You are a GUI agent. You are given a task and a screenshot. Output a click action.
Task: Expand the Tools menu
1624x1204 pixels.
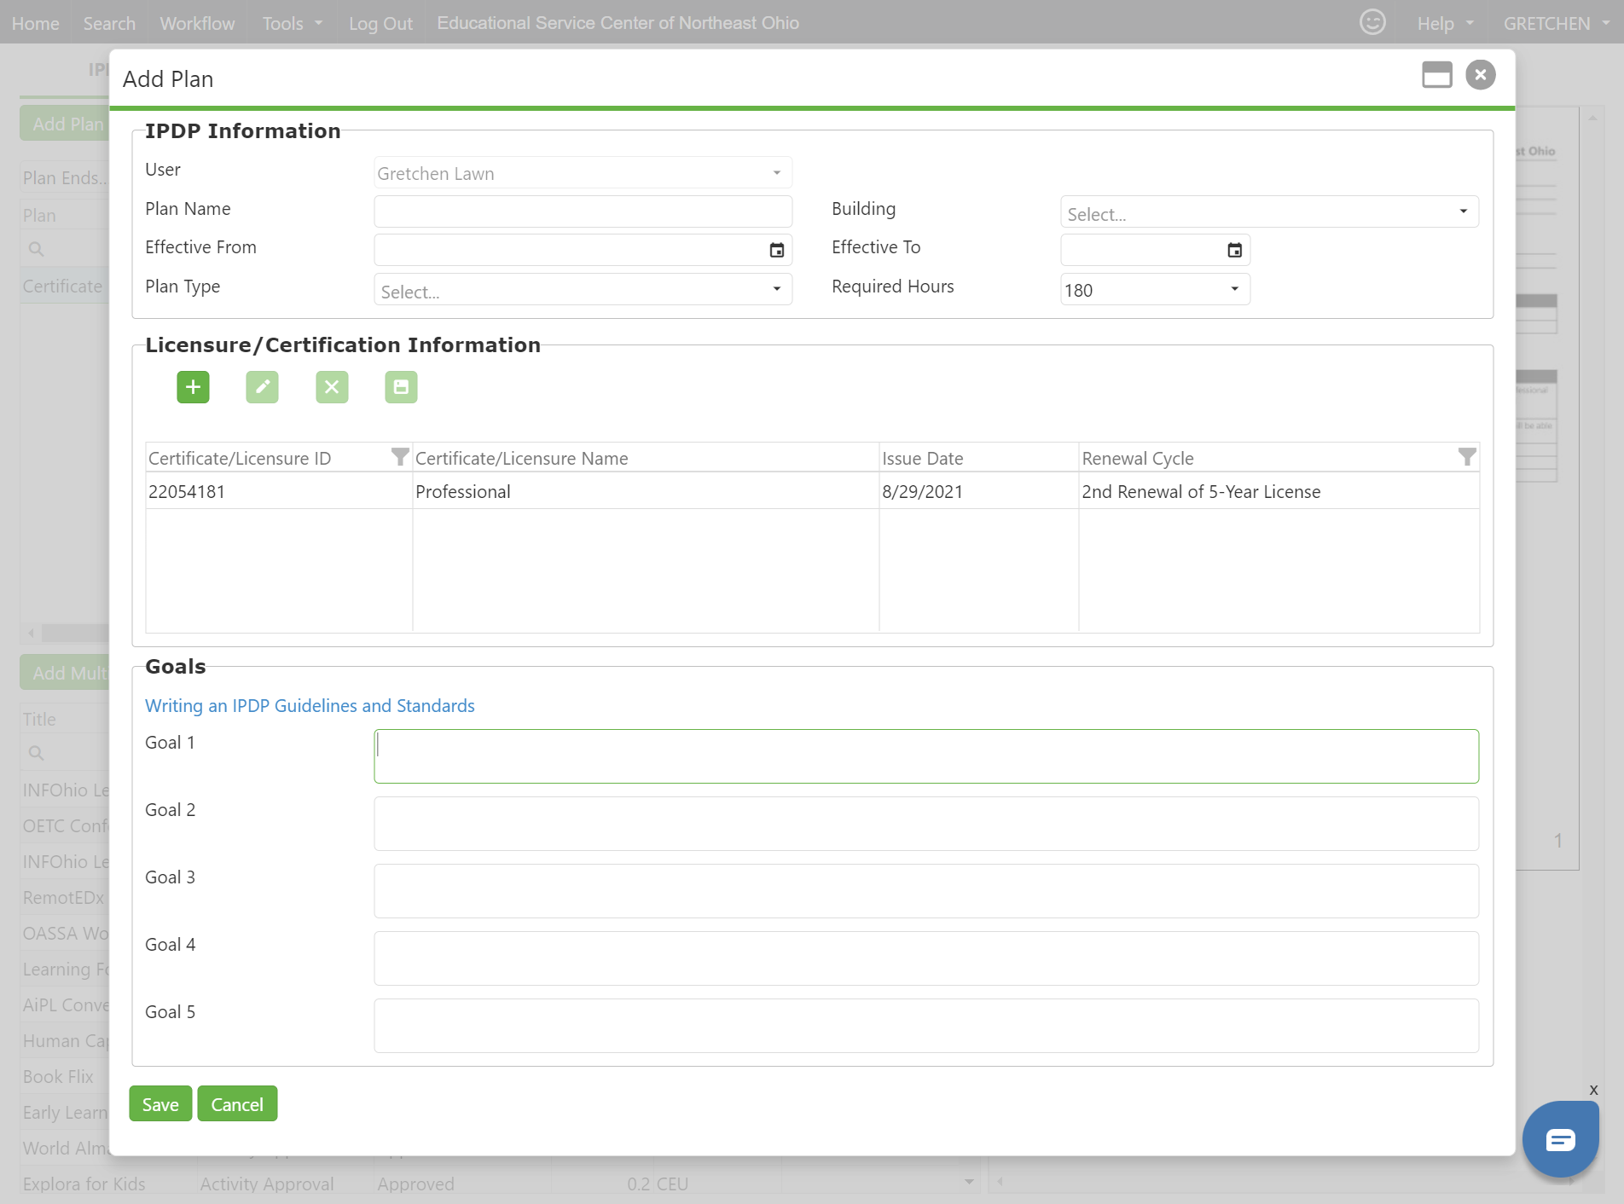[x=292, y=23]
